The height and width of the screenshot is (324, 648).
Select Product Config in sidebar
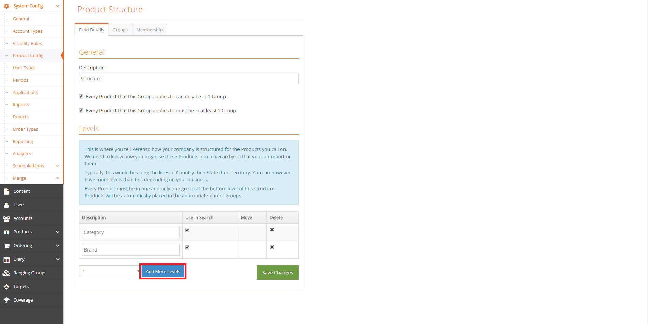[28, 55]
